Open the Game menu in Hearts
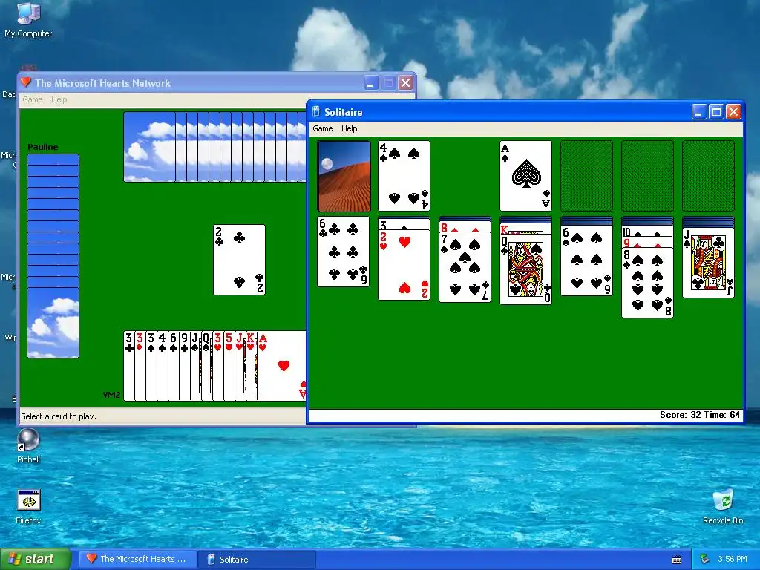This screenshot has height=570, width=760. tap(33, 99)
